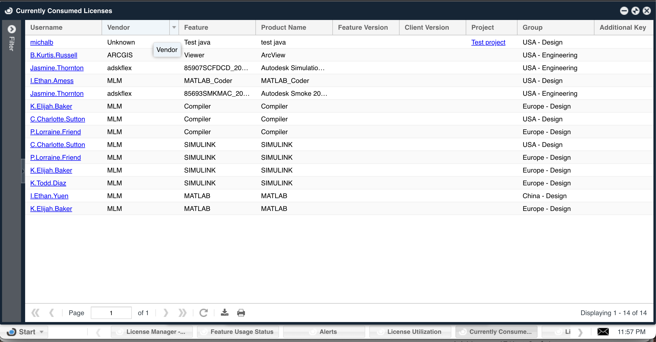Open user B.Kurtis.Russell link
Screen dimensions: 656x342
pyautogui.click(x=54, y=55)
